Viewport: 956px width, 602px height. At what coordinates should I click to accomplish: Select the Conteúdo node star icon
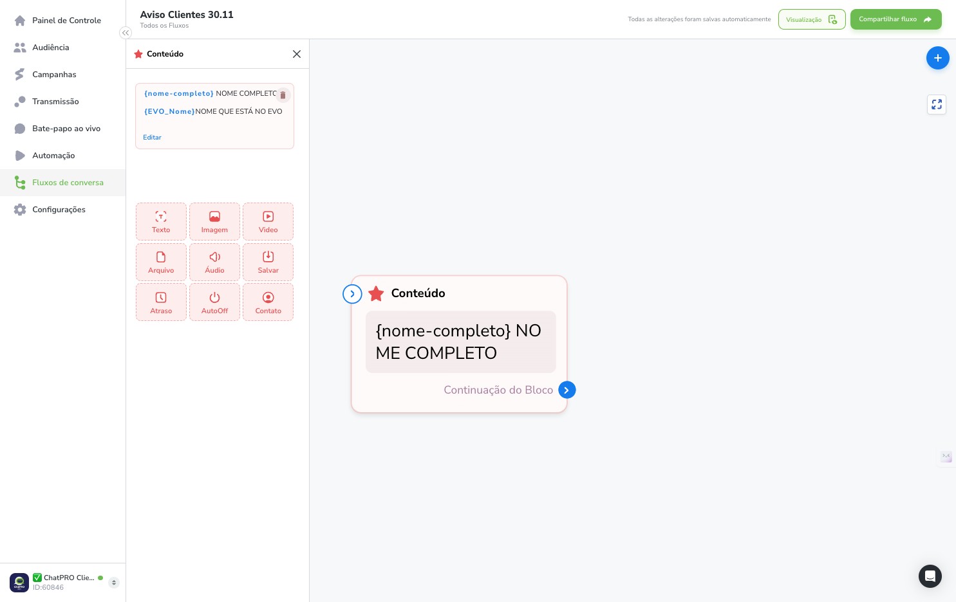(x=376, y=294)
